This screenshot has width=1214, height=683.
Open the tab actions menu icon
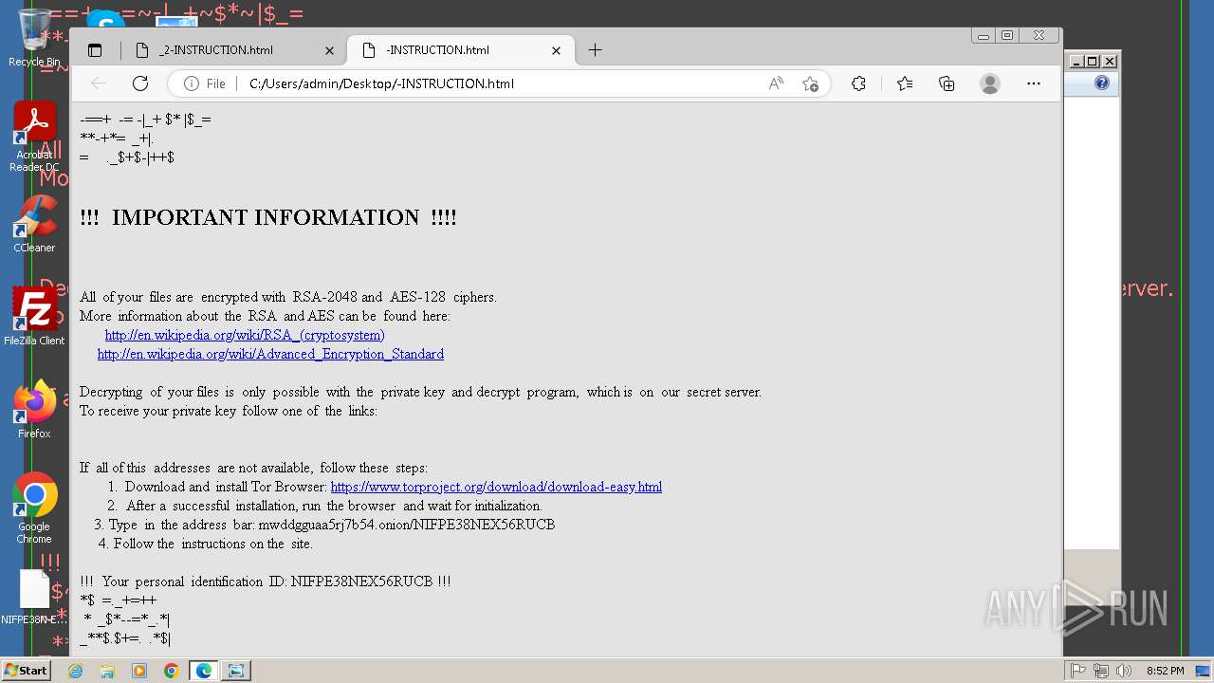pyautogui.click(x=95, y=50)
